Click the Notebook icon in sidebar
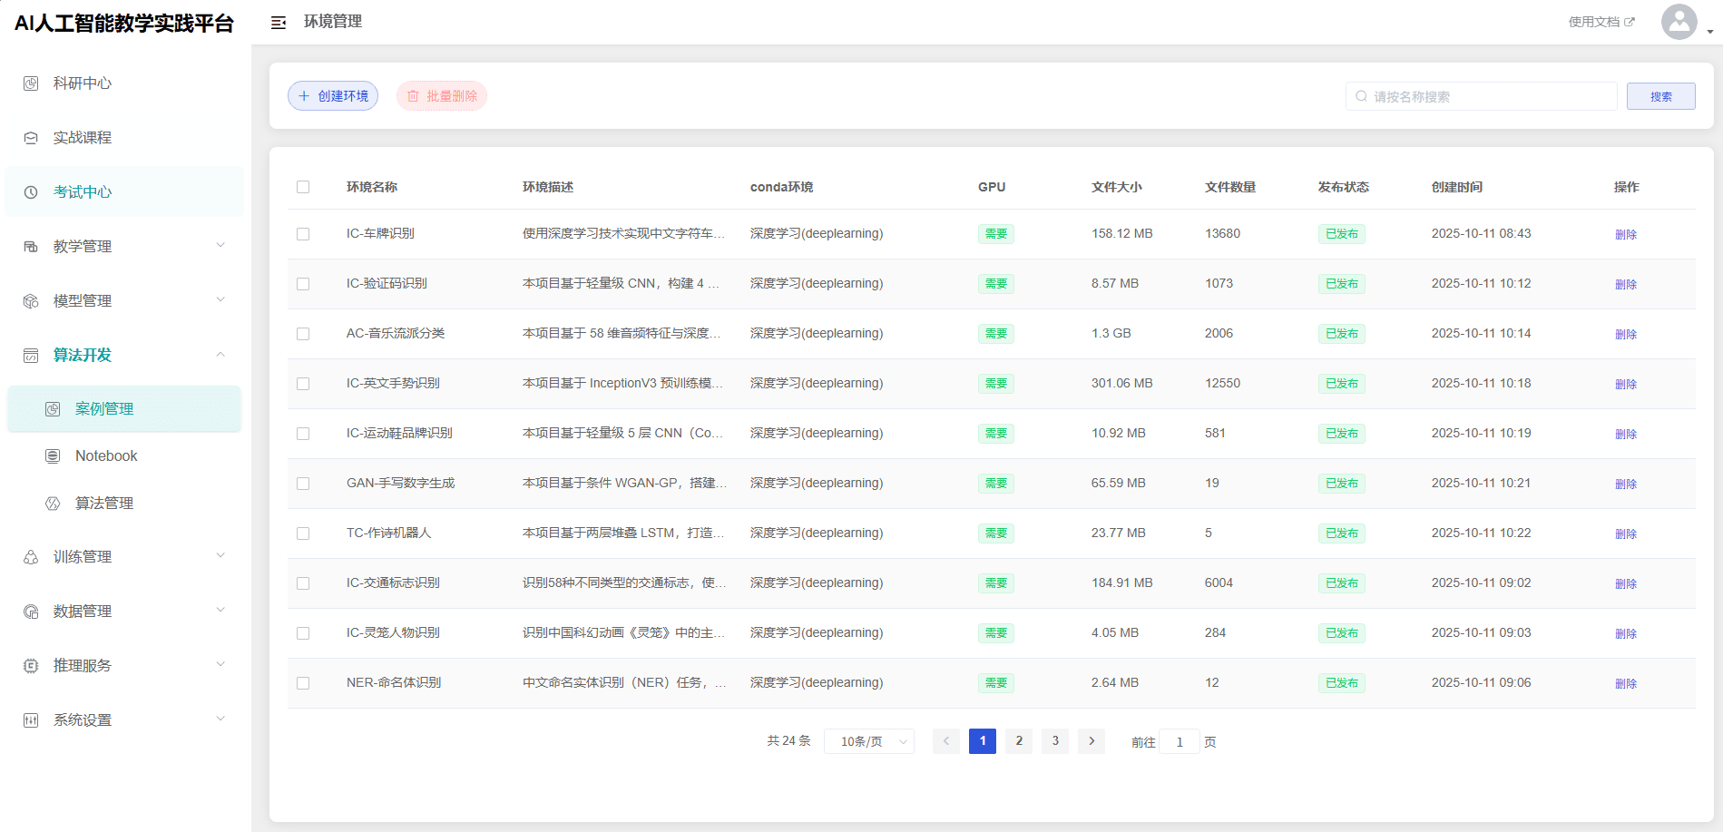1723x832 pixels. coord(53,455)
